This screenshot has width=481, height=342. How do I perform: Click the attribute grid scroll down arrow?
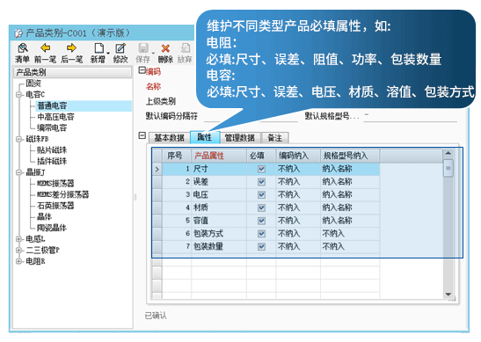[448, 295]
